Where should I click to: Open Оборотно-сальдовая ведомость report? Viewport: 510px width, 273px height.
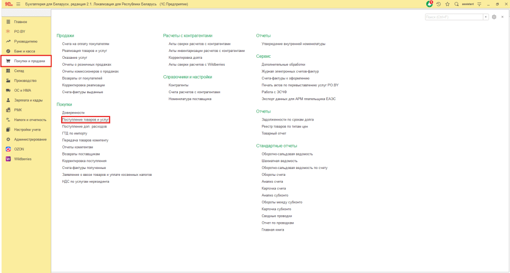(x=287, y=154)
